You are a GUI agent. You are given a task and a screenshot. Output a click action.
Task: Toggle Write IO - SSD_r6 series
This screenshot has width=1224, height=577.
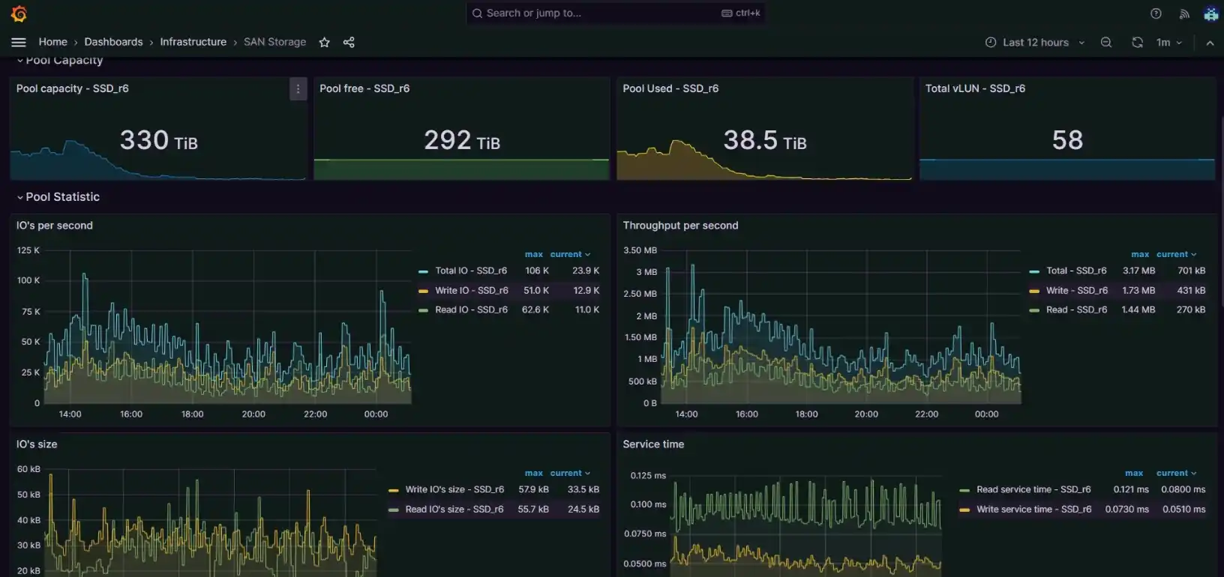pyautogui.click(x=471, y=290)
